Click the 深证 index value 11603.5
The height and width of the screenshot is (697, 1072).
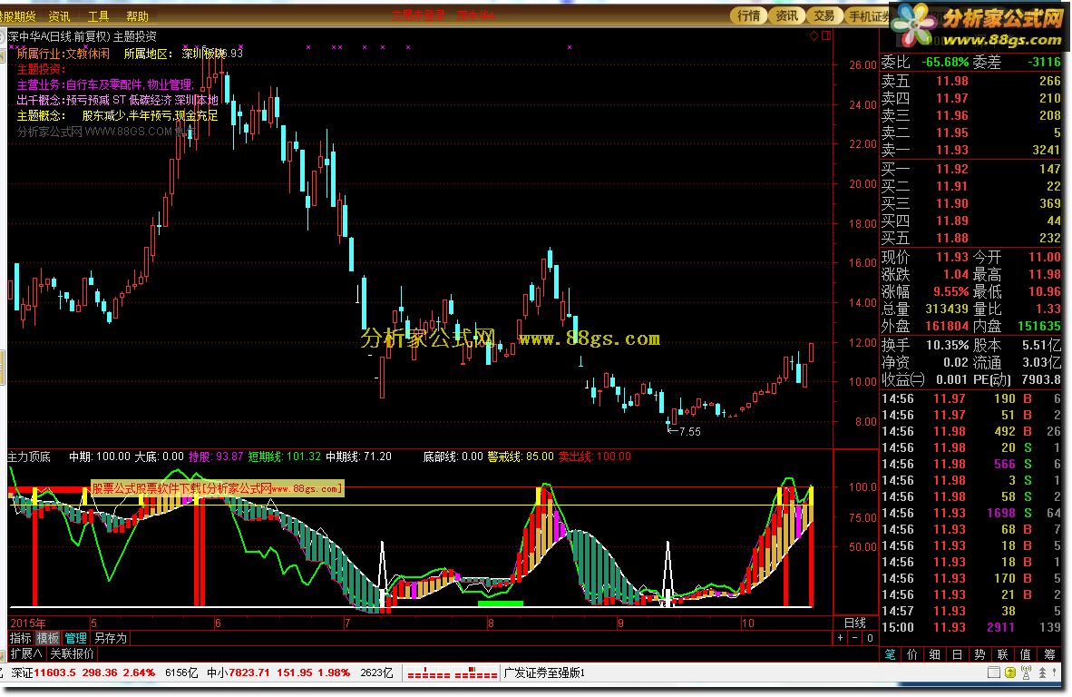click(x=54, y=673)
